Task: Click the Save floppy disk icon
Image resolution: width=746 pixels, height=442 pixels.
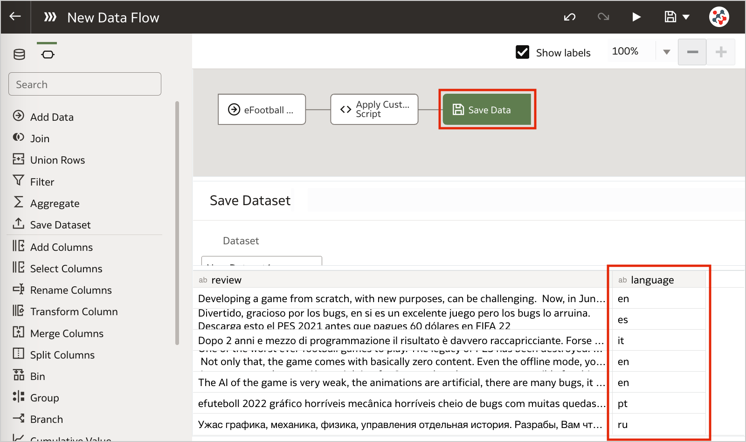Action: 670,17
